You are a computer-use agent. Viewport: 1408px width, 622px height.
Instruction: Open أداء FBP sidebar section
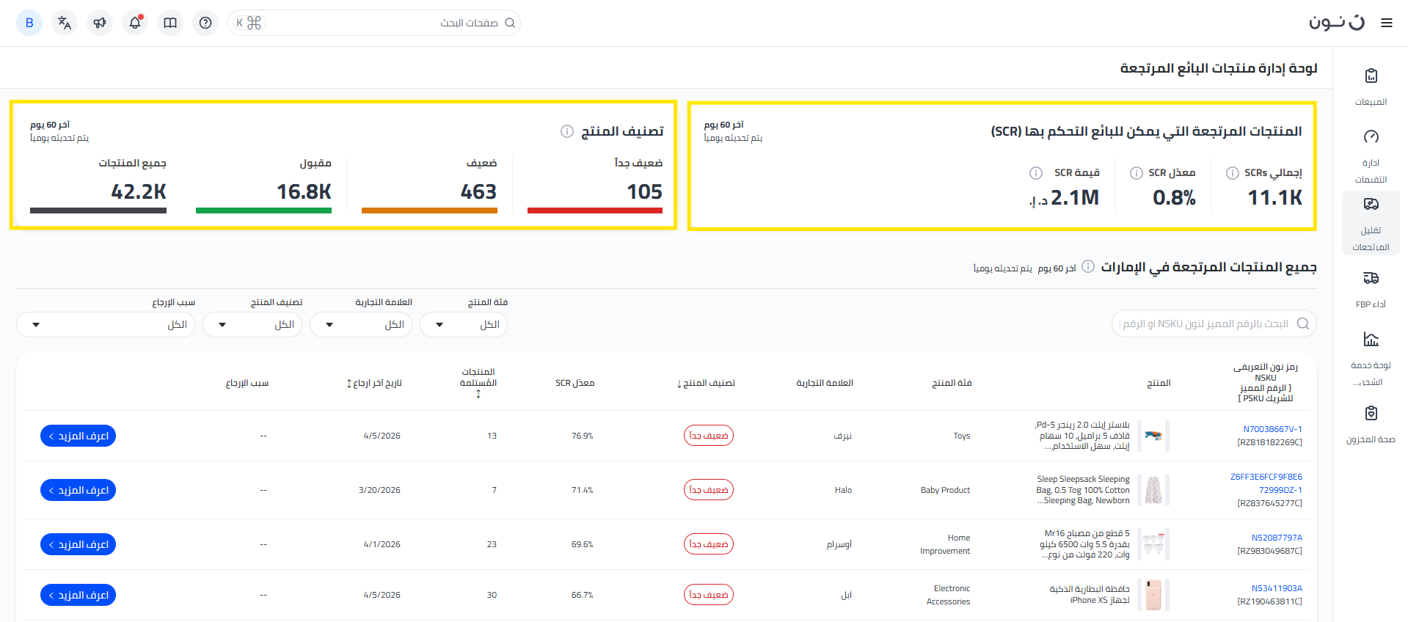point(1370,288)
